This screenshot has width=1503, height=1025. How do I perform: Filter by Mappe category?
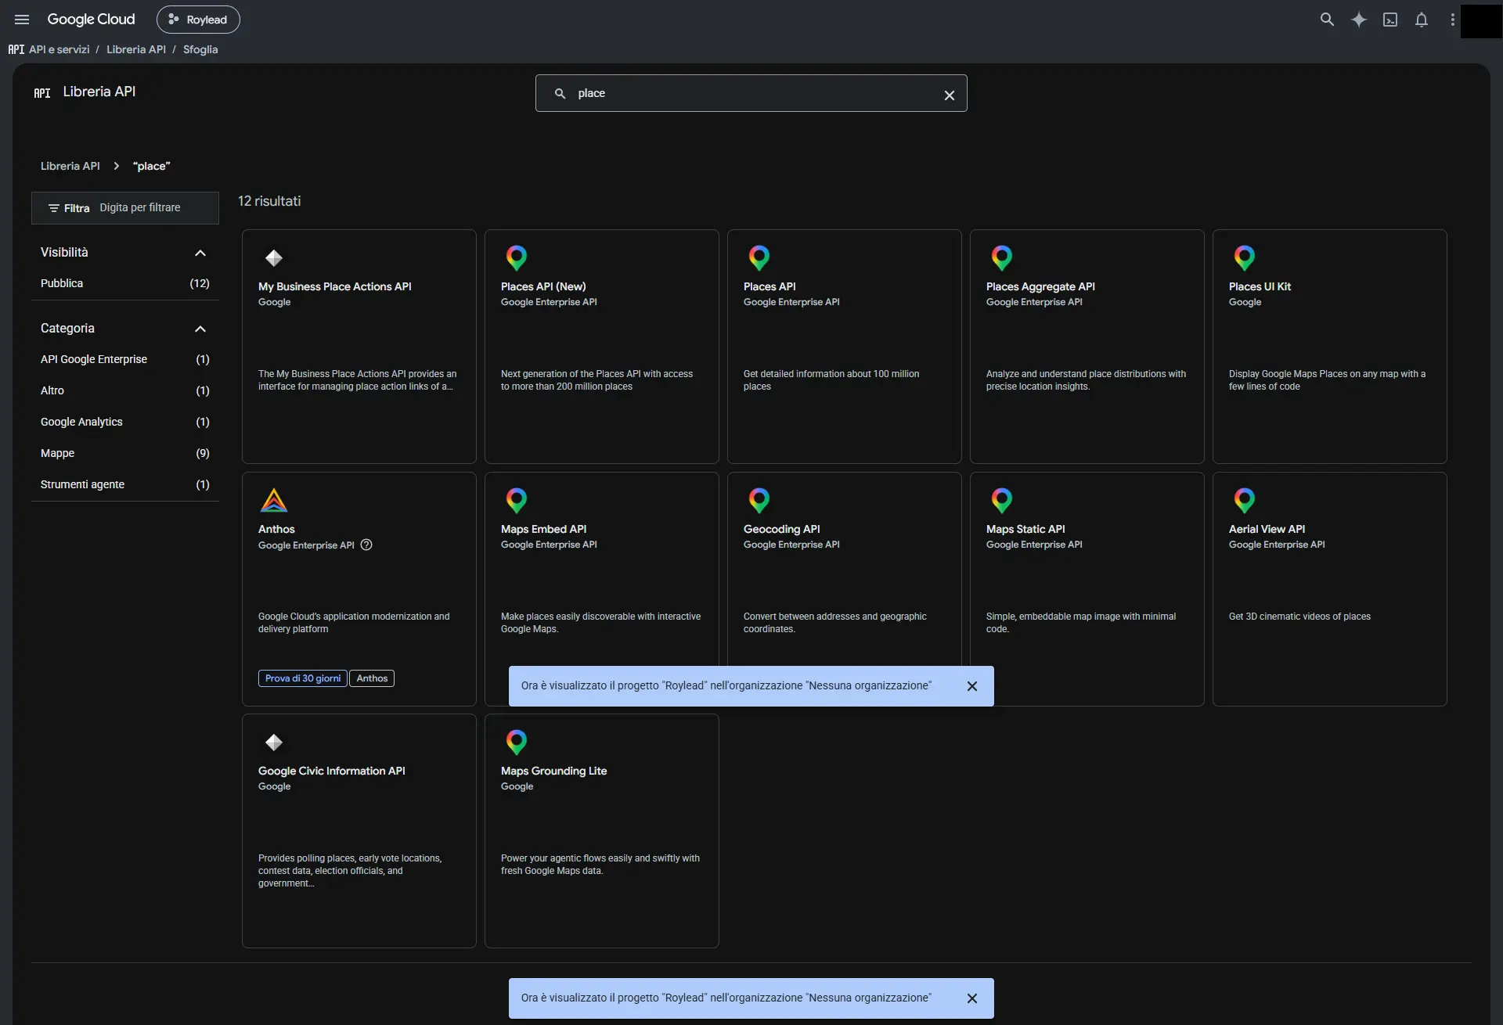click(x=125, y=453)
